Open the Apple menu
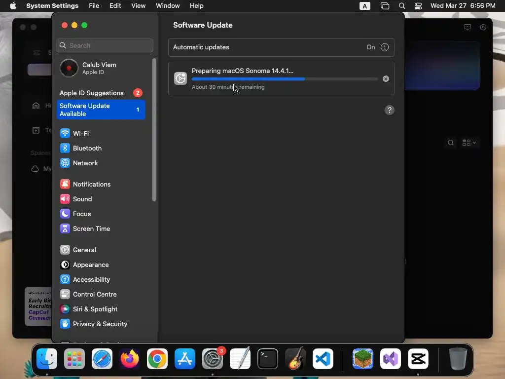 coord(13,6)
